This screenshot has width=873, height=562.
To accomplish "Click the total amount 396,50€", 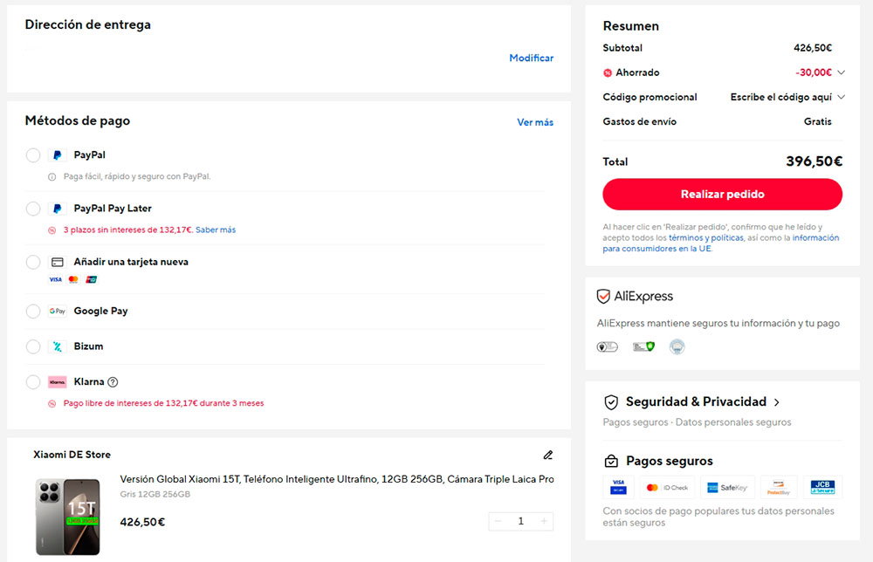I will point(814,161).
